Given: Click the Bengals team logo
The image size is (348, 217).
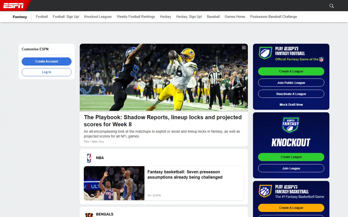Looking at the screenshot, I should coord(89,215).
